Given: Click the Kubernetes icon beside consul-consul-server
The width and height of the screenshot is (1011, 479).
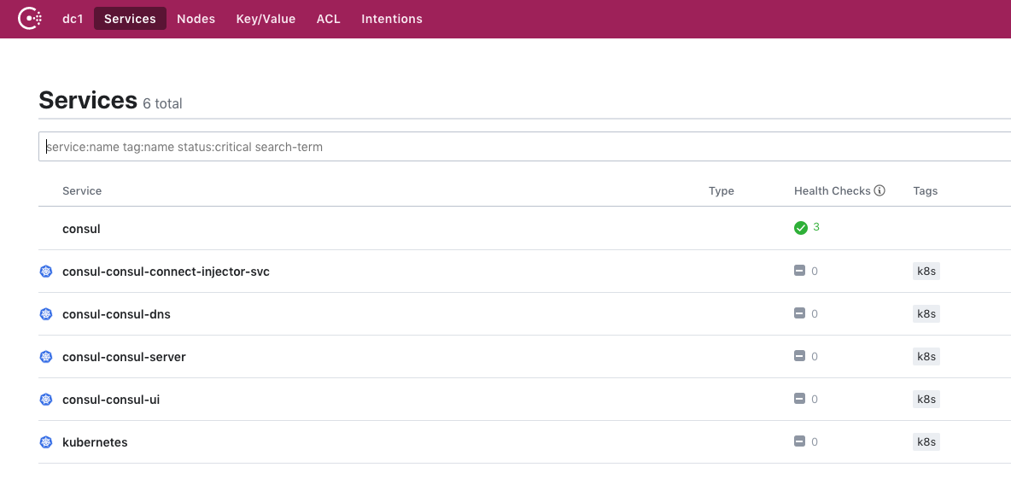Looking at the screenshot, I should tap(46, 357).
